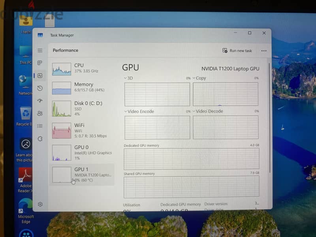The height and width of the screenshot is (237, 316).
Task: Open the Startup apps icon
Action: pos(40,101)
